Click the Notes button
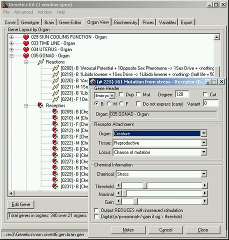Image resolution: width=229 pixels, height=240 pixels. (x=128, y=230)
